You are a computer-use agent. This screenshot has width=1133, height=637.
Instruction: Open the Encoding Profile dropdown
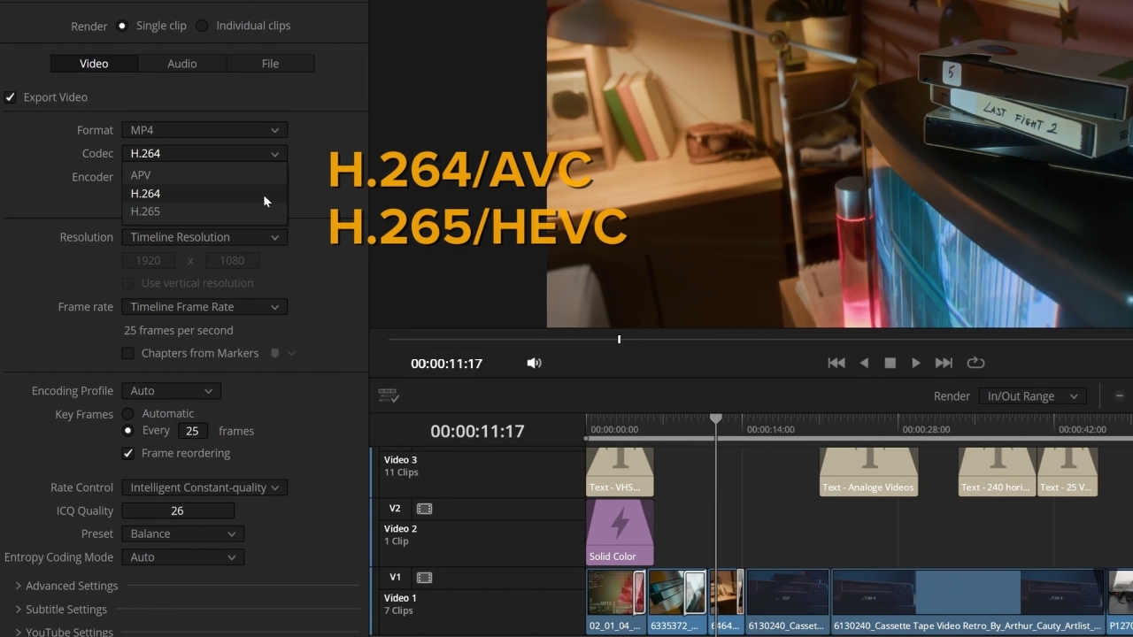(x=172, y=391)
